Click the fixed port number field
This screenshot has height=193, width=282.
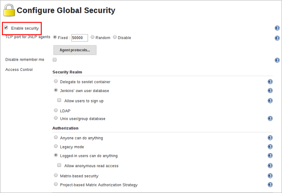pos(80,38)
